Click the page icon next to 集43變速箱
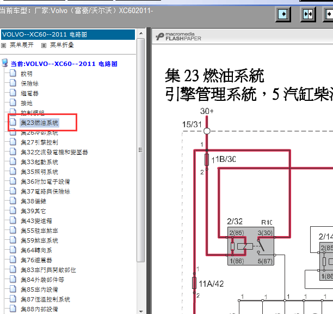The height and width of the screenshot is (314, 333). [x=13, y=220]
